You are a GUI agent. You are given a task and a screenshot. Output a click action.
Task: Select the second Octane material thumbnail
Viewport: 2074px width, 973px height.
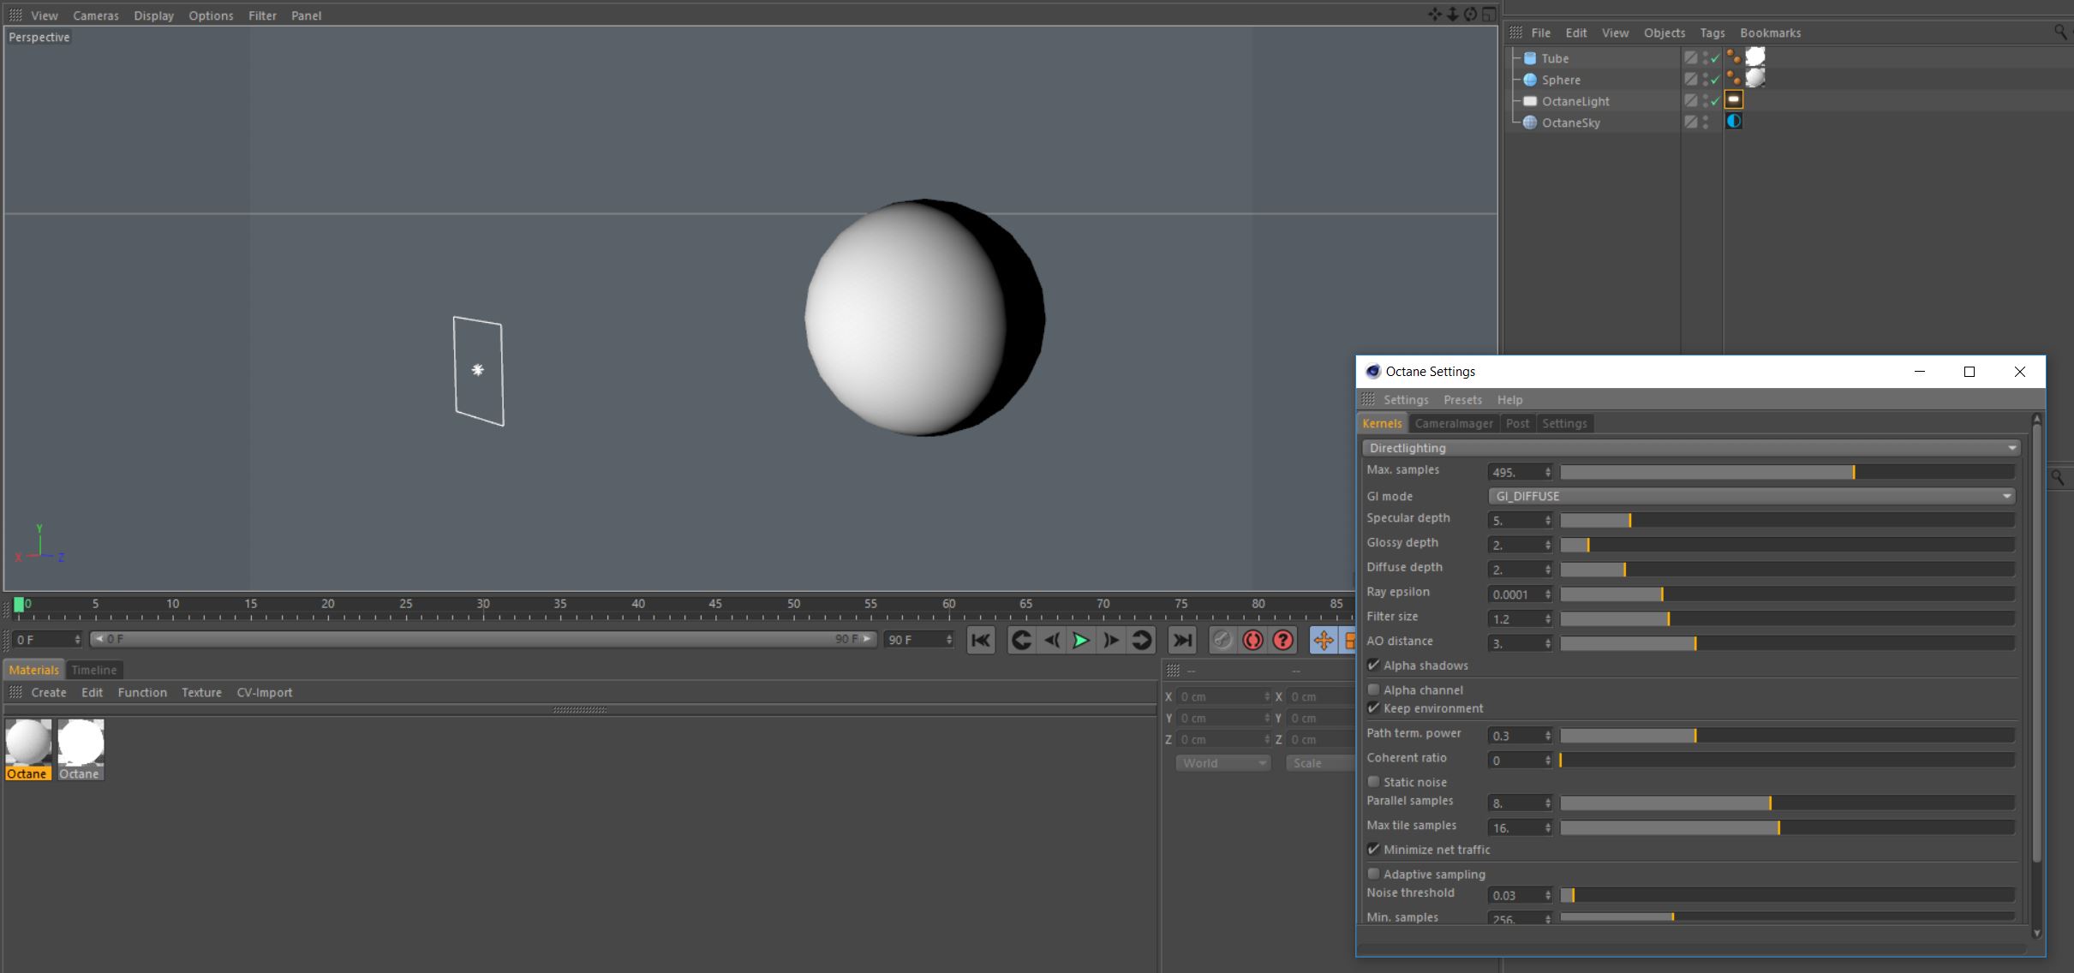[x=81, y=743]
